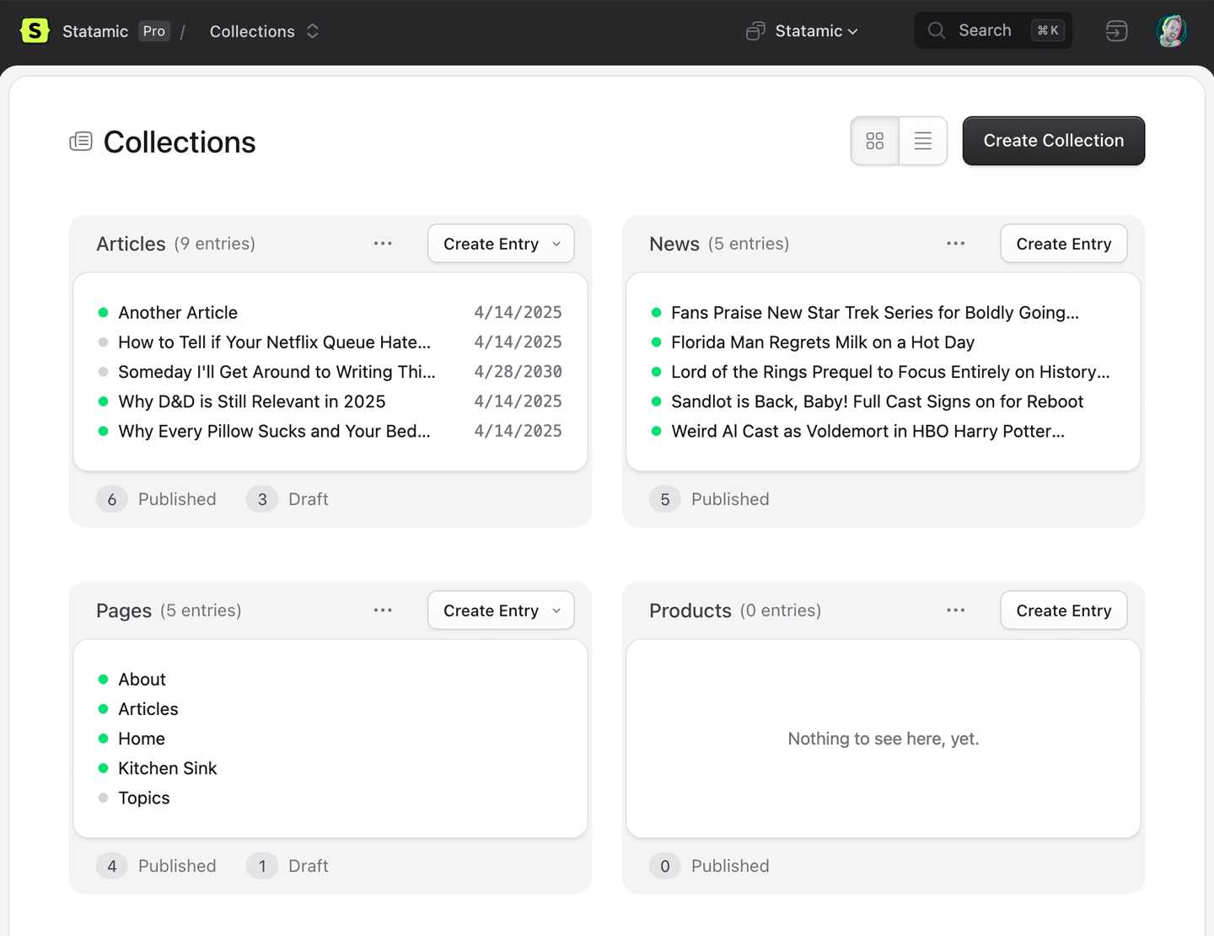Open the Articles page entry in Pages
The width and height of the screenshot is (1214, 936).
148,709
